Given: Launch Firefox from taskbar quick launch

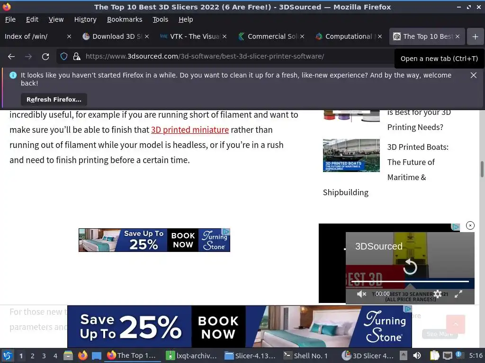Looking at the screenshot, I should click(x=82, y=355).
